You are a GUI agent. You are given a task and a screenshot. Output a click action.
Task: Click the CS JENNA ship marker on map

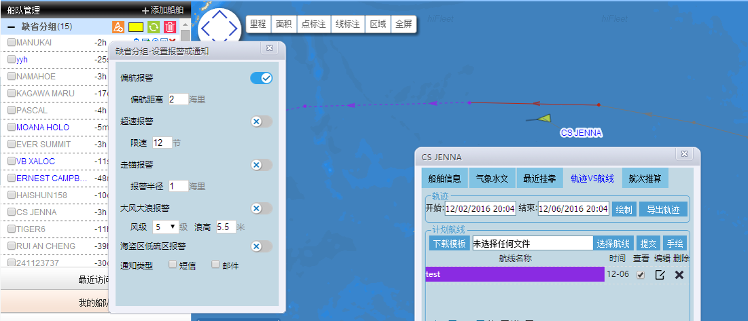pos(541,119)
